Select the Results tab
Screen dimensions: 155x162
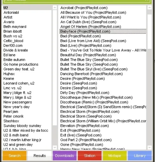pyautogui.click(x=40, y=156)
